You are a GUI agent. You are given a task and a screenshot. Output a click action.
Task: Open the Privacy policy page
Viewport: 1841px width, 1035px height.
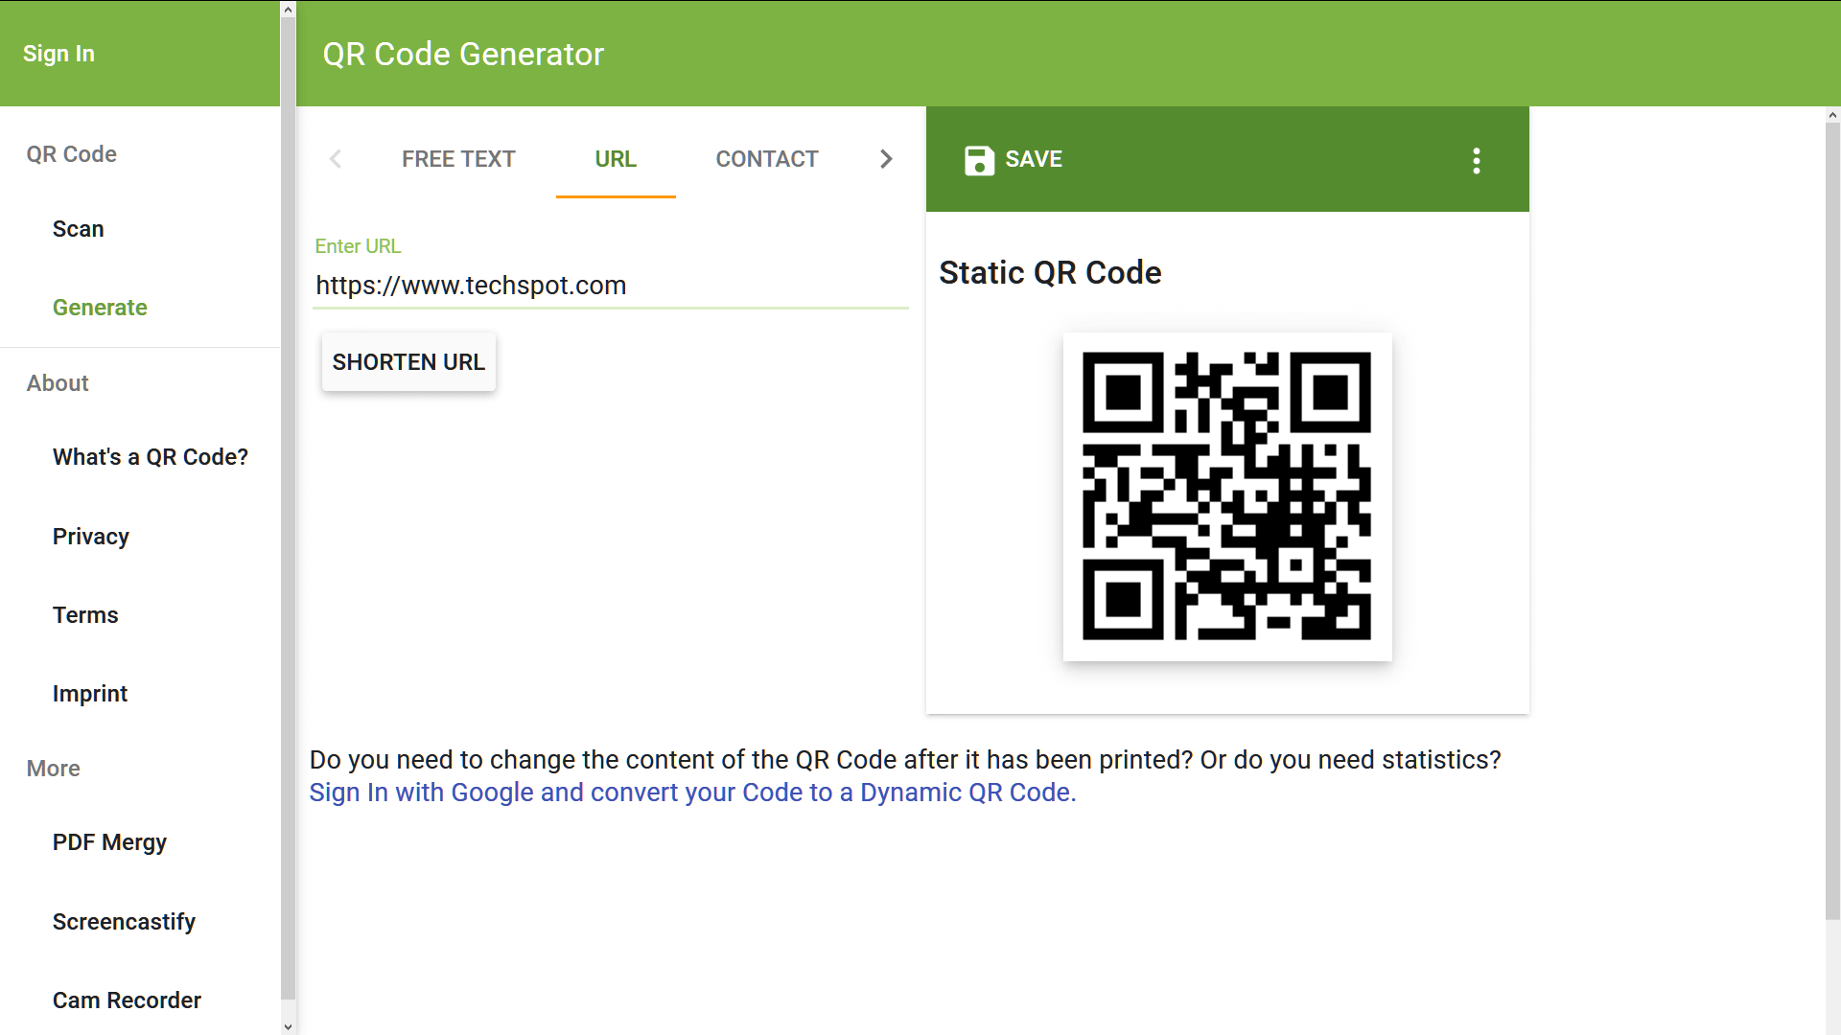pyautogui.click(x=91, y=536)
